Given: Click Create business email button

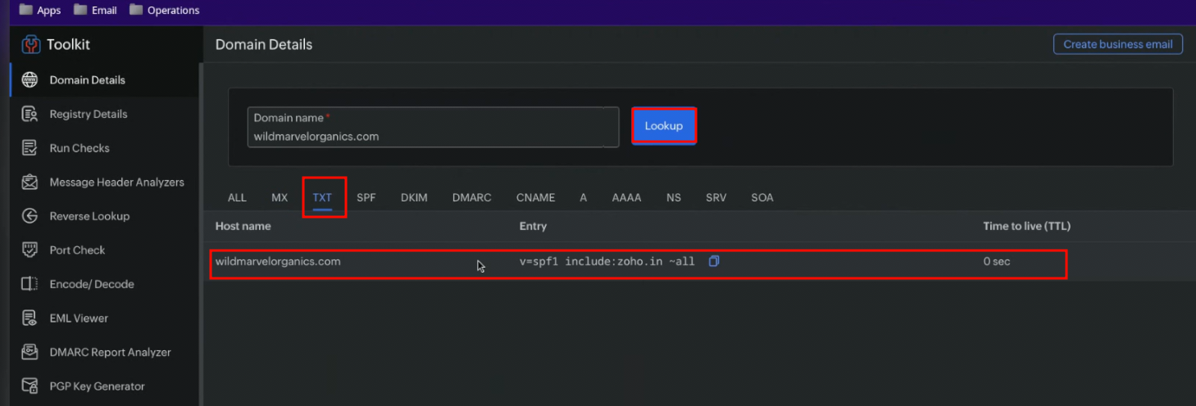Looking at the screenshot, I should pyautogui.click(x=1117, y=44).
